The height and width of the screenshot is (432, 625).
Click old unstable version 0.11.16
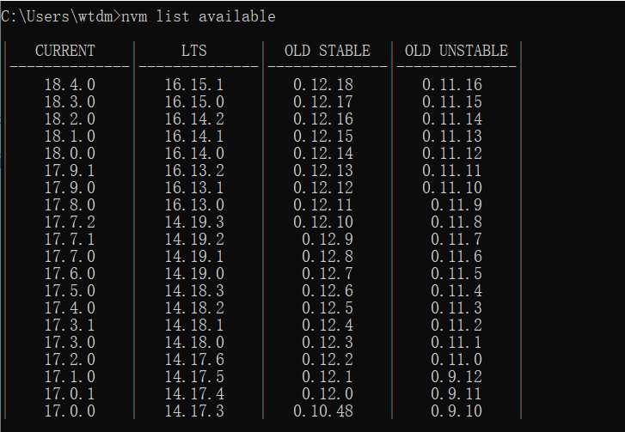pos(452,84)
